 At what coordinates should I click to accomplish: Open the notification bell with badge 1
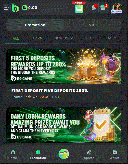94,8
